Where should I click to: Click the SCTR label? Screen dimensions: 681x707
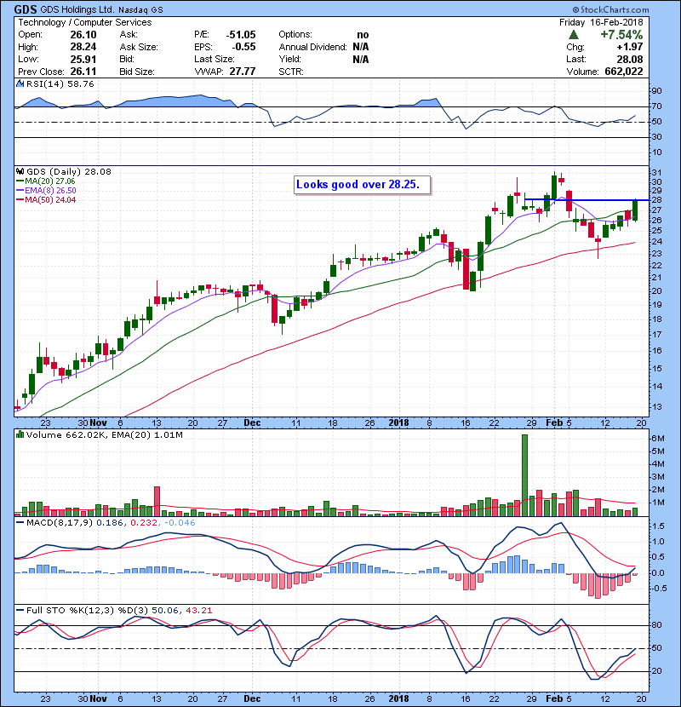(x=291, y=72)
